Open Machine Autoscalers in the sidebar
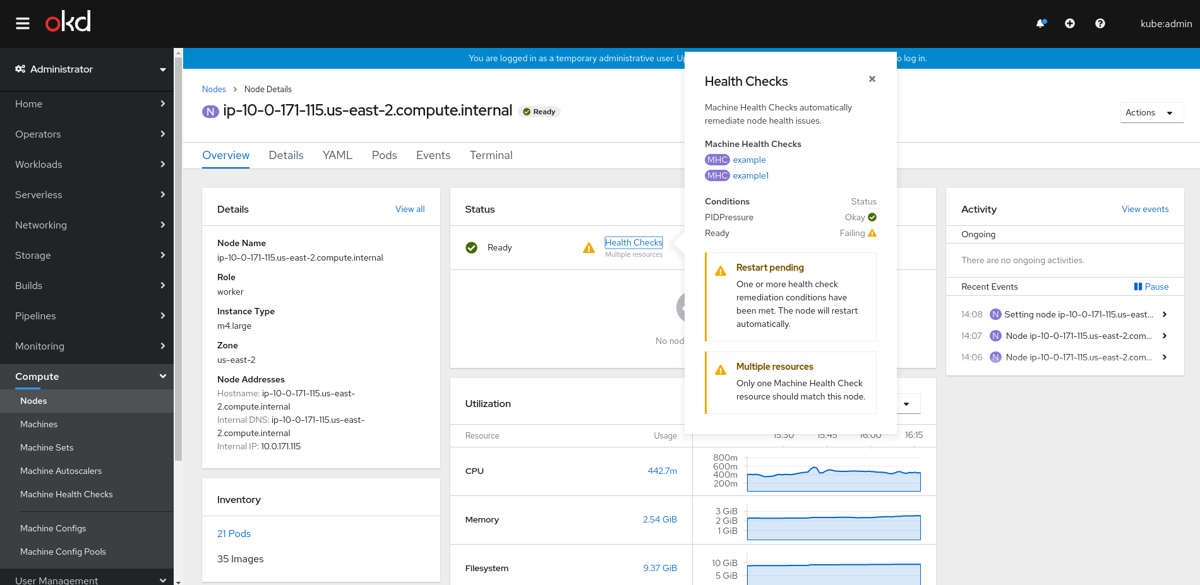 [x=87, y=471]
